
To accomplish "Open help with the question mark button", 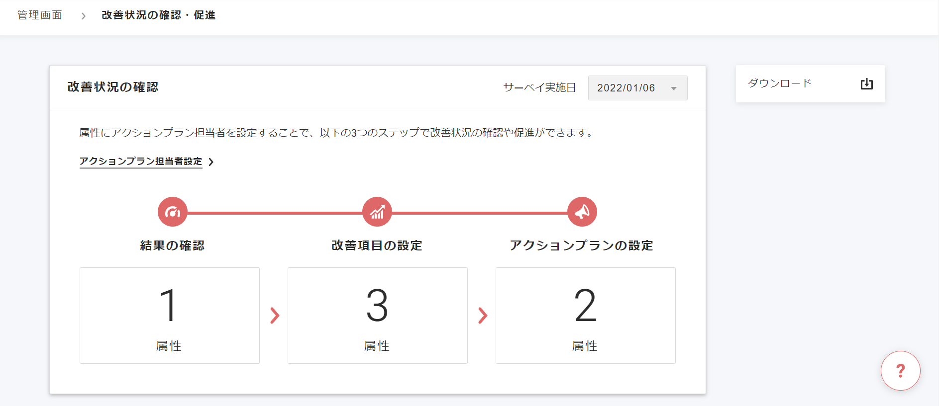I will coord(900,371).
